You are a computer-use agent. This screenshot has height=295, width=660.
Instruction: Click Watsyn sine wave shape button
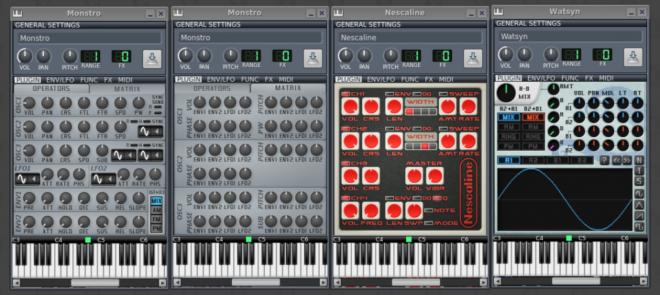pos(639,194)
